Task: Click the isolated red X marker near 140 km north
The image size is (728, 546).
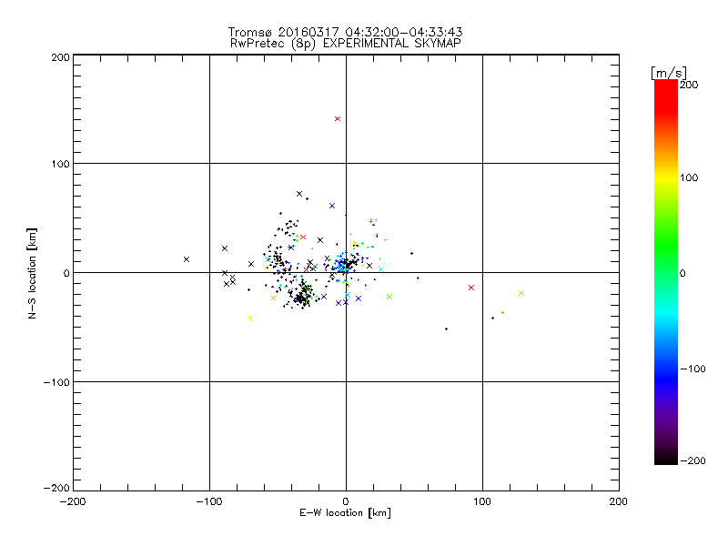Action: pos(338,119)
